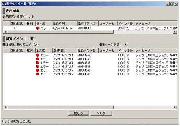Click 登録時刻 column header in 表示対象 table
The image size is (180, 126).
tap(65, 24)
